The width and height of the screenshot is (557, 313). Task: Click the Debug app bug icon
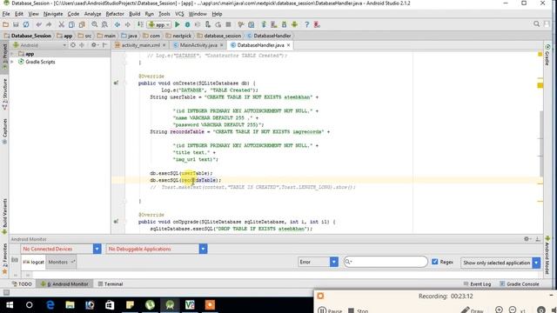pyautogui.click(x=187, y=24)
